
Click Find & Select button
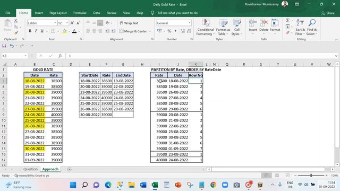(x=312, y=27)
